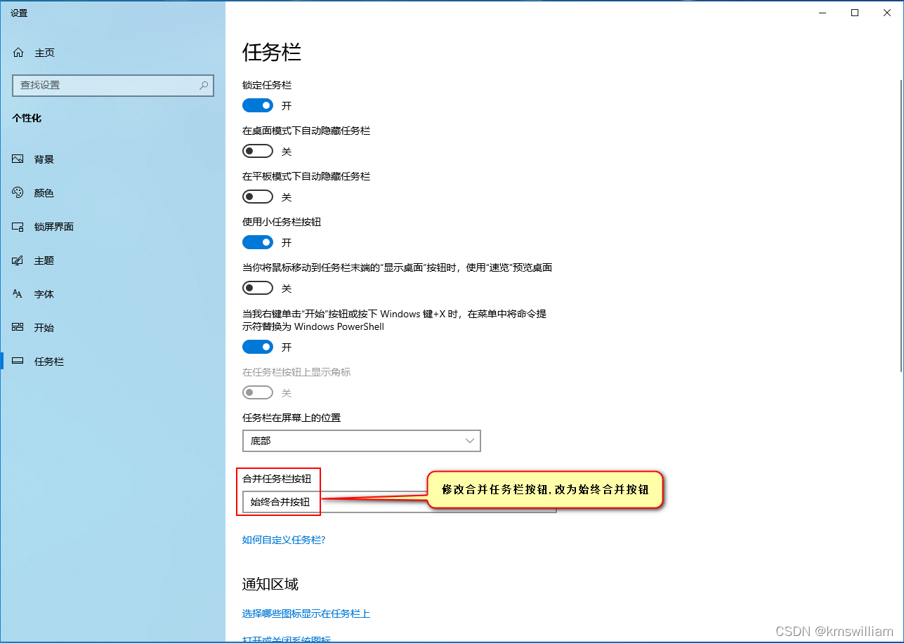904x643 pixels.
Task: Open the 主题 settings page
Action: (x=112, y=260)
